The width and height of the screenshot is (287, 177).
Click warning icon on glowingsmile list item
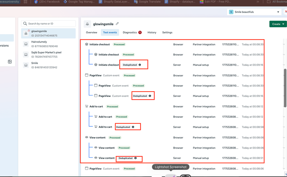pos(29,31)
